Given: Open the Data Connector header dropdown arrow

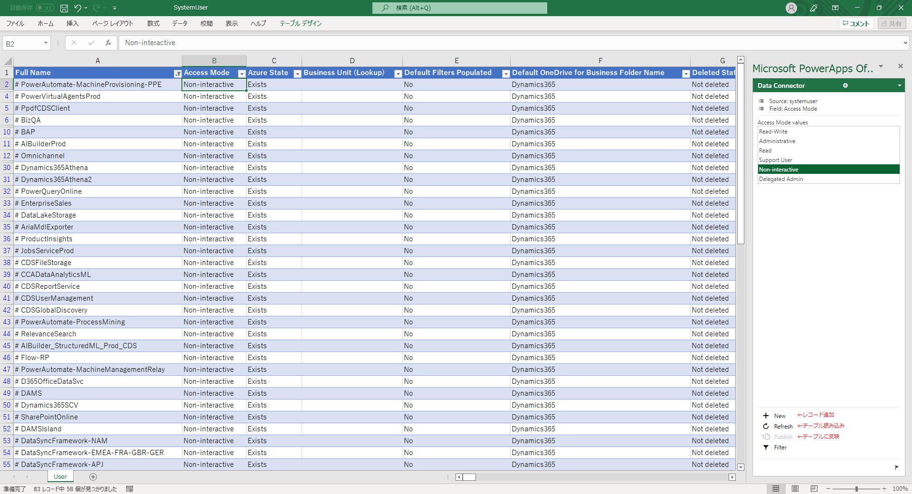Looking at the screenshot, I should (x=899, y=85).
